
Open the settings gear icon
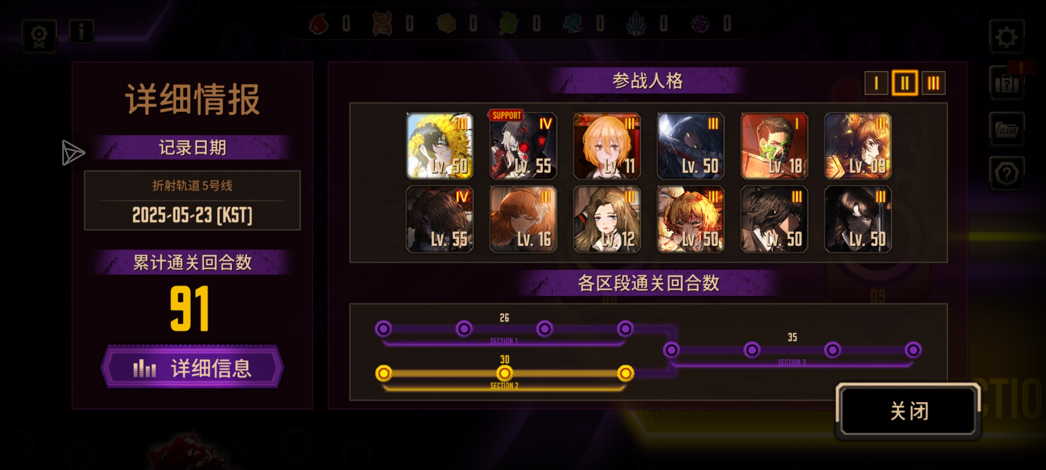(1006, 37)
